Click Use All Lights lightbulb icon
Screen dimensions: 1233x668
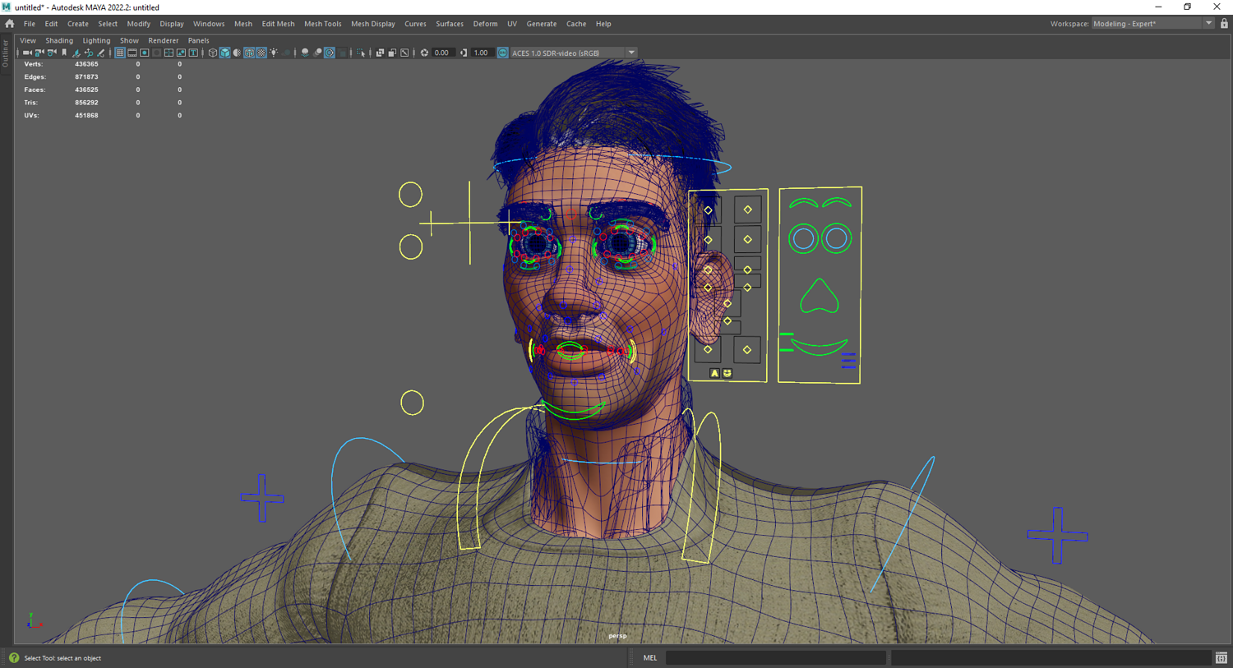(275, 53)
